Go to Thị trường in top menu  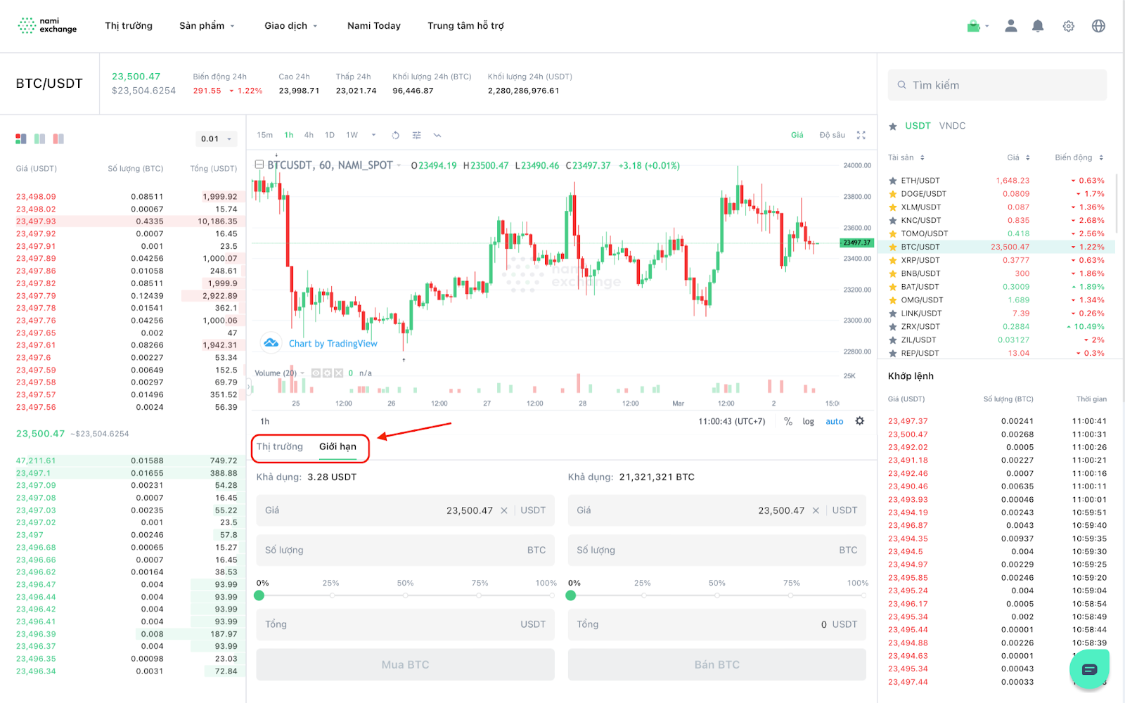tap(129, 26)
